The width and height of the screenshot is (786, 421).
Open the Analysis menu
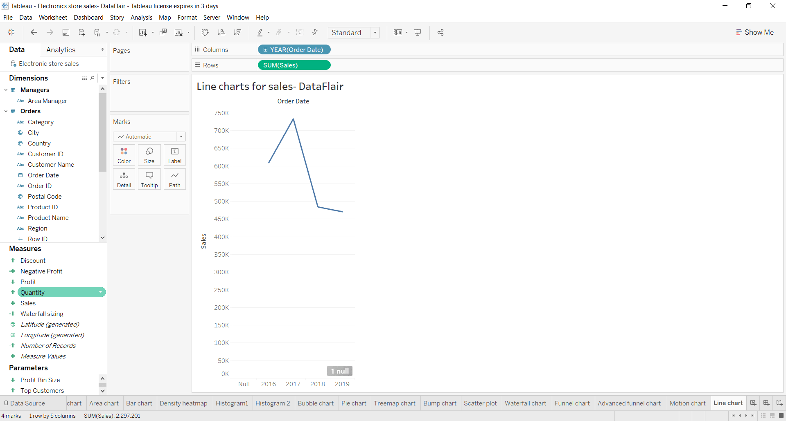[x=141, y=17]
